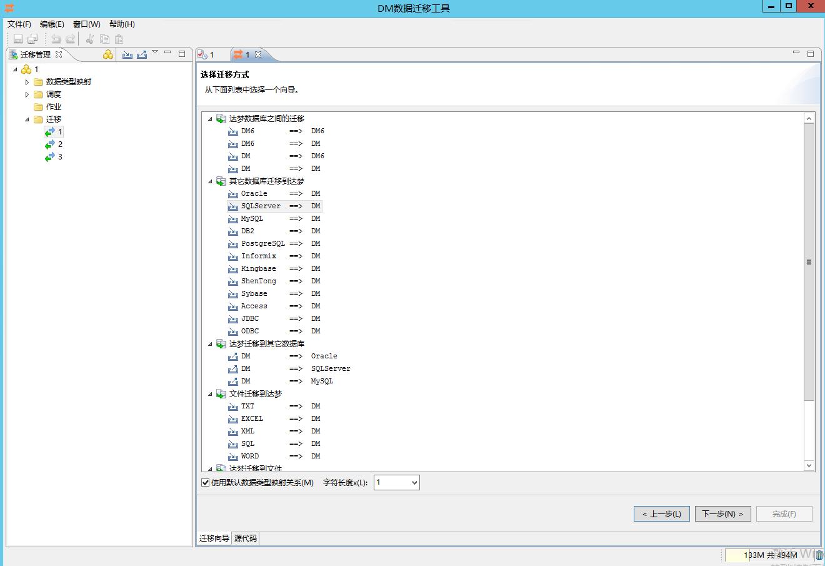Choose DM ==> Oracle export icon
Viewport: 825px width, 566px height.
pos(233,356)
